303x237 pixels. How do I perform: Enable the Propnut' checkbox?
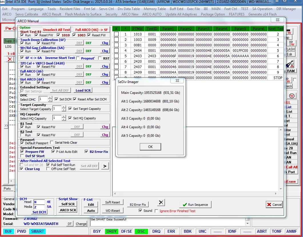click(x=78, y=58)
